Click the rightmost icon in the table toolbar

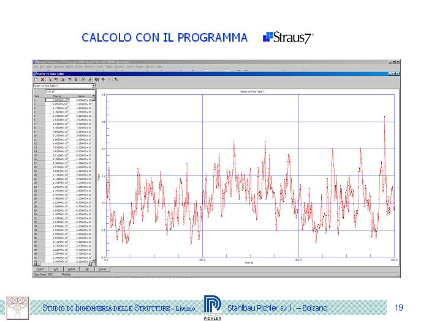point(116,79)
